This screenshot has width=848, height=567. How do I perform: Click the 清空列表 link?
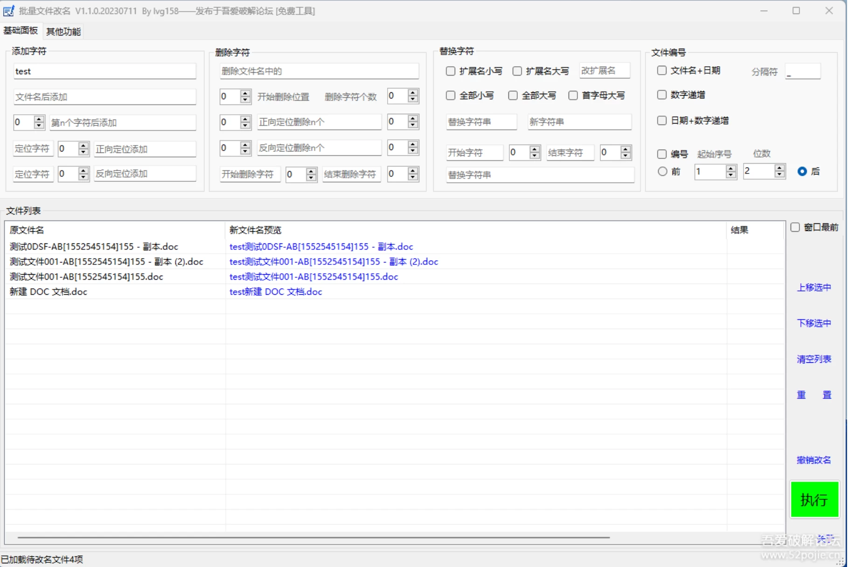814,359
